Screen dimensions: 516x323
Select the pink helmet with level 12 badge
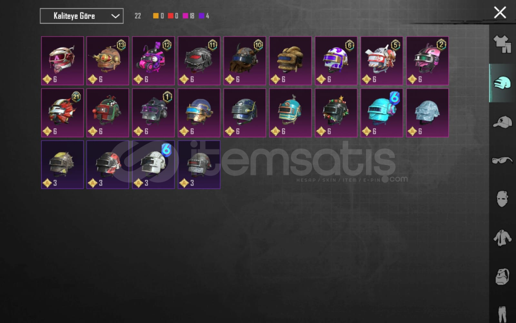[154, 61]
